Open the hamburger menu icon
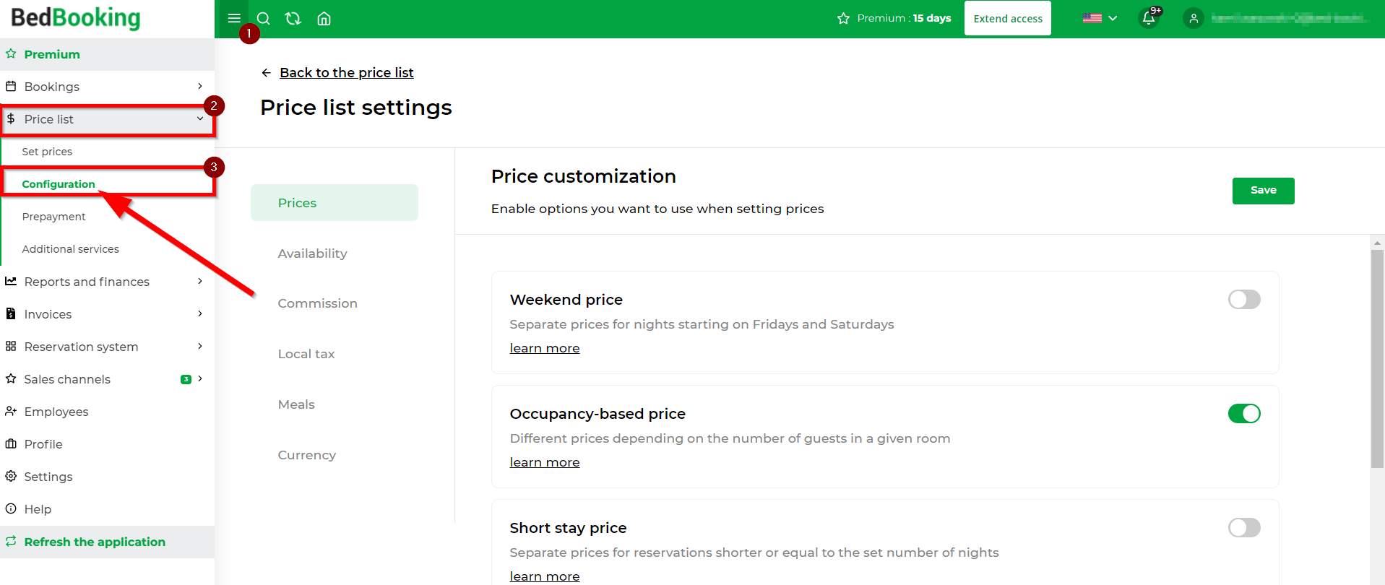The width and height of the screenshot is (1385, 585). pos(233,18)
